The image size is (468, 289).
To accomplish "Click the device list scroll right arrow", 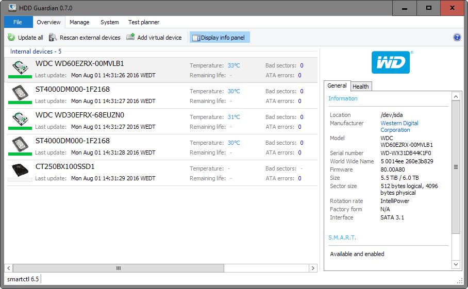I will pyautogui.click(x=313, y=268).
